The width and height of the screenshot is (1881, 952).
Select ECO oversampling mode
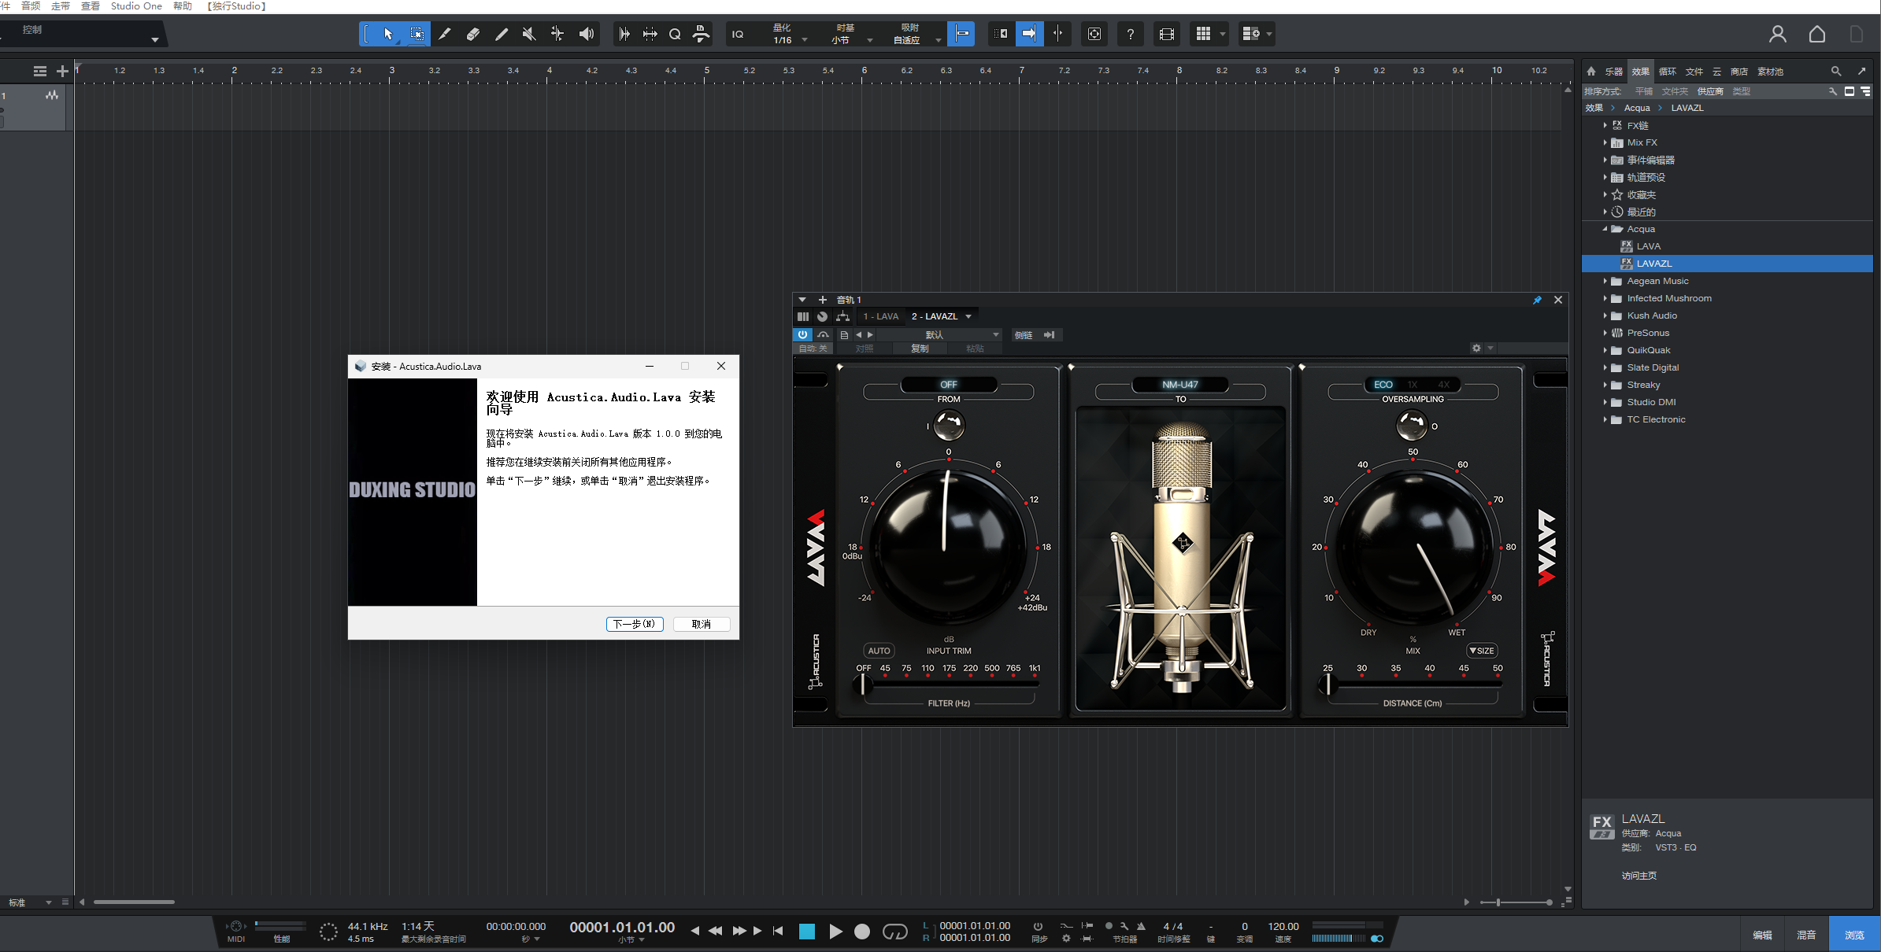pos(1383,385)
